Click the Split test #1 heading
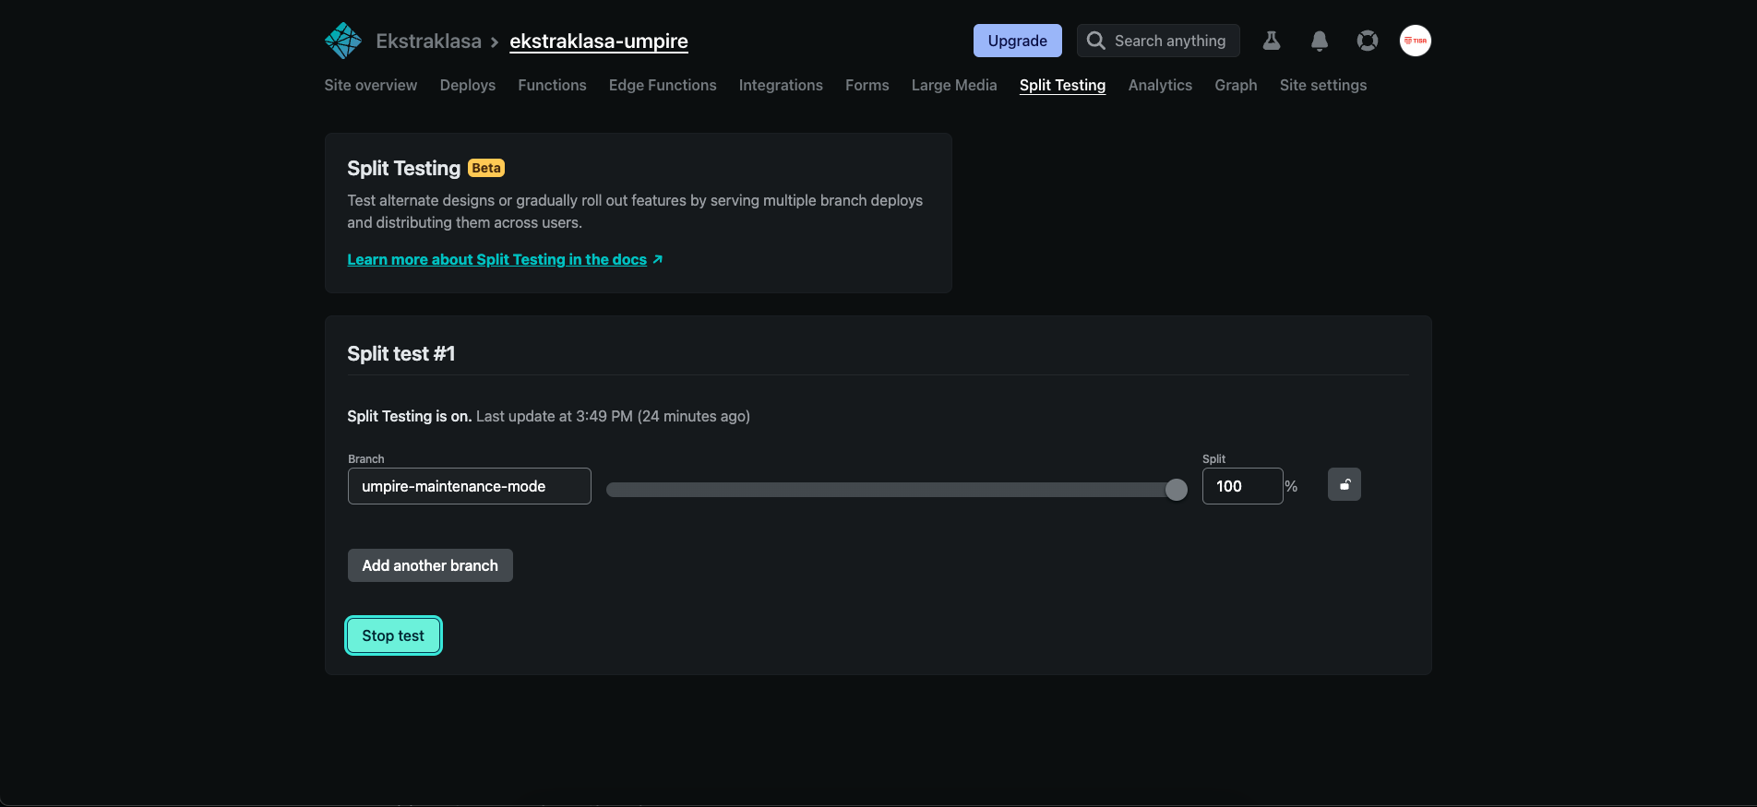 (400, 353)
